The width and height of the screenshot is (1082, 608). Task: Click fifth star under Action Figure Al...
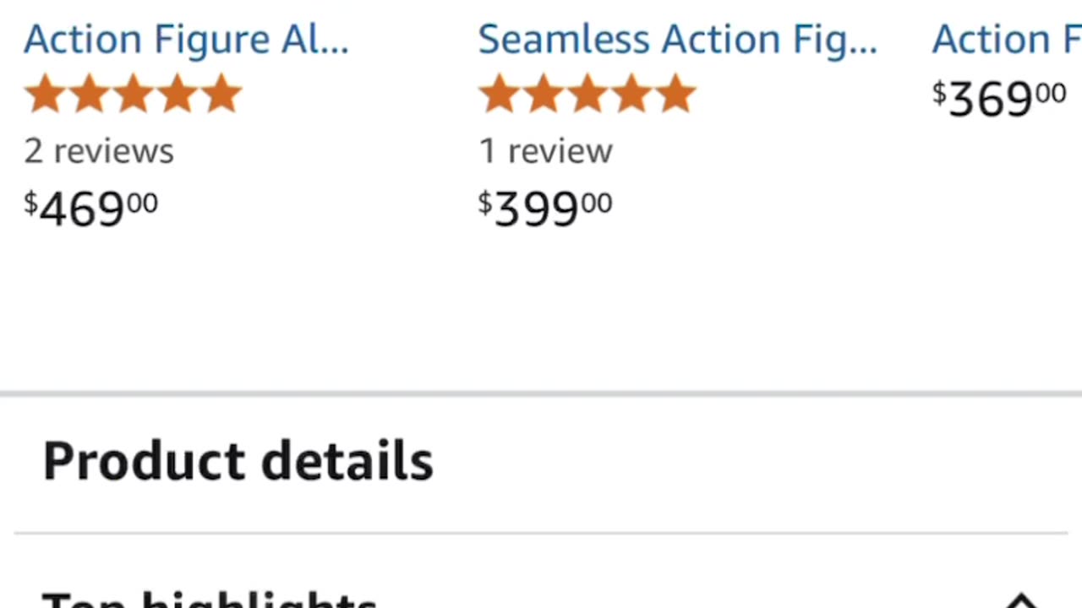(x=221, y=94)
